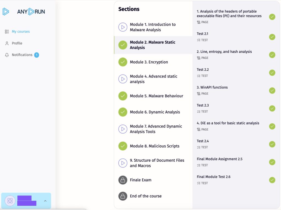This screenshot has width=281, height=210.
Task: Click the green checkmark for Test 2.1
Action: tap(272, 37)
